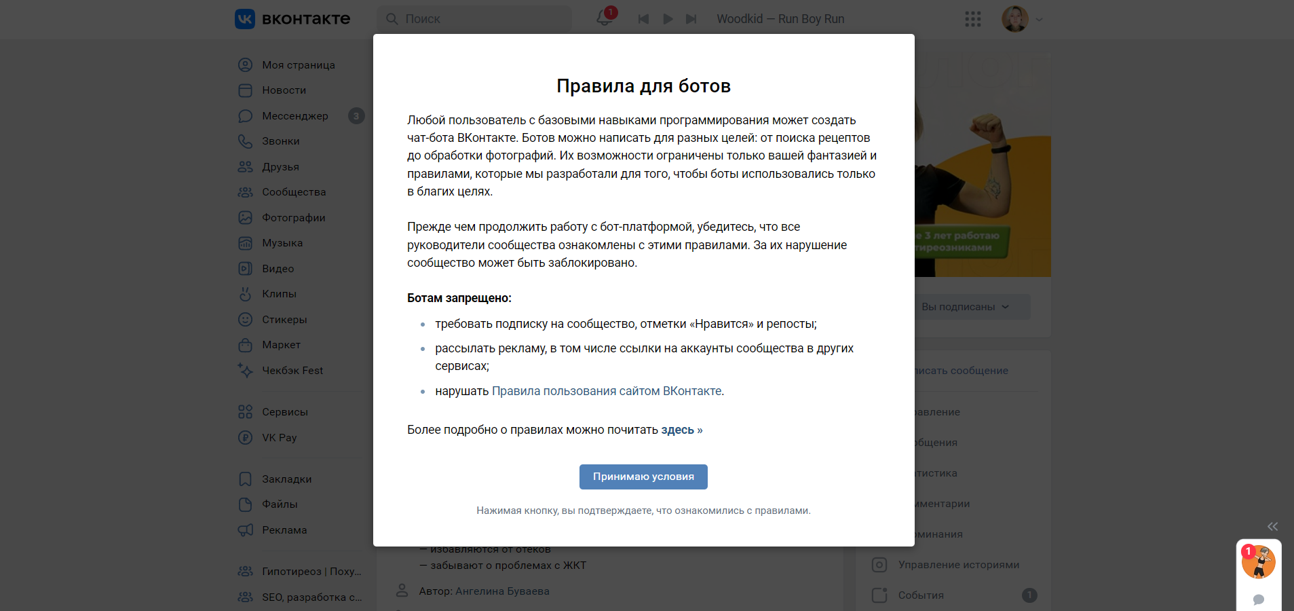The width and height of the screenshot is (1294, 611).
Task: Click the Фотографии sidebar icon
Action: [x=245, y=218]
